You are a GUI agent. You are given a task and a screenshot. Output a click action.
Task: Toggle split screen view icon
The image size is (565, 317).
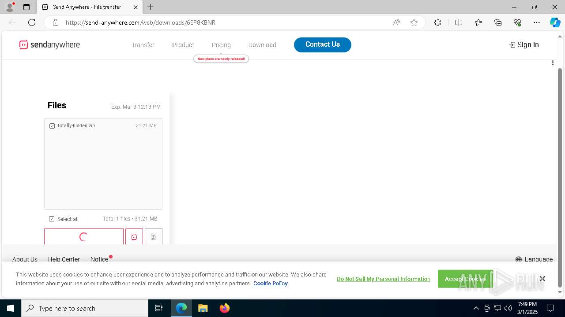459,22
